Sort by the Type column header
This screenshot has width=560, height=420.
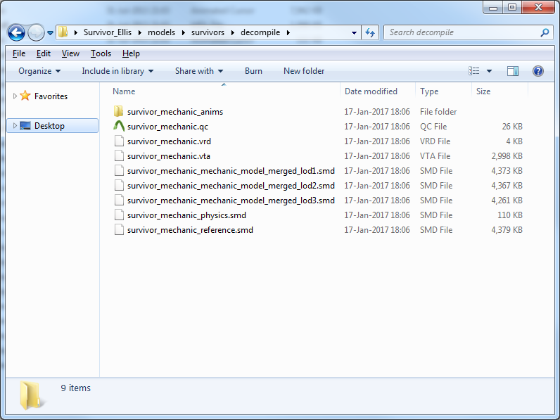click(x=429, y=91)
